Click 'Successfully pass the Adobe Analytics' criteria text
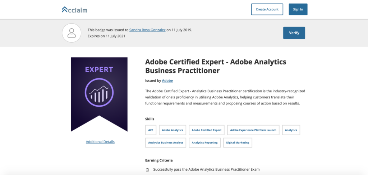Screen dimensions: 368x175 (207, 169)
